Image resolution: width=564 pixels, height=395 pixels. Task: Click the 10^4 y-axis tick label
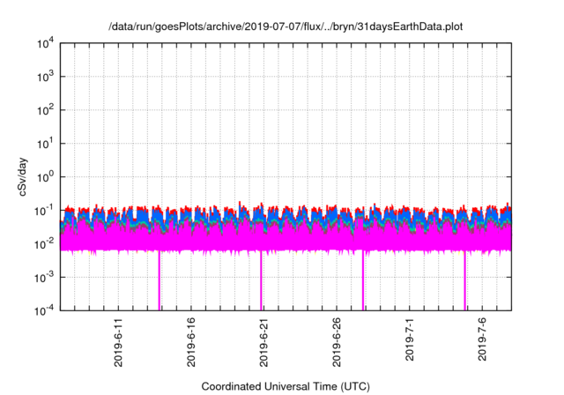[45, 44]
